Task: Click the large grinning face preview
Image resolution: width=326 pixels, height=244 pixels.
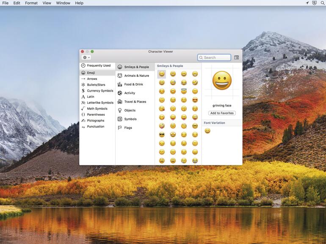Action: coord(222,81)
